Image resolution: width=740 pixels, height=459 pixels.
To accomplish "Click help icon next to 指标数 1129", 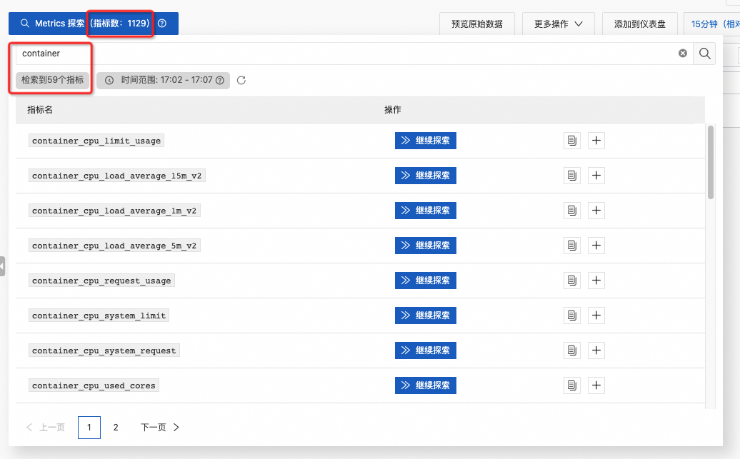I will tap(162, 24).
